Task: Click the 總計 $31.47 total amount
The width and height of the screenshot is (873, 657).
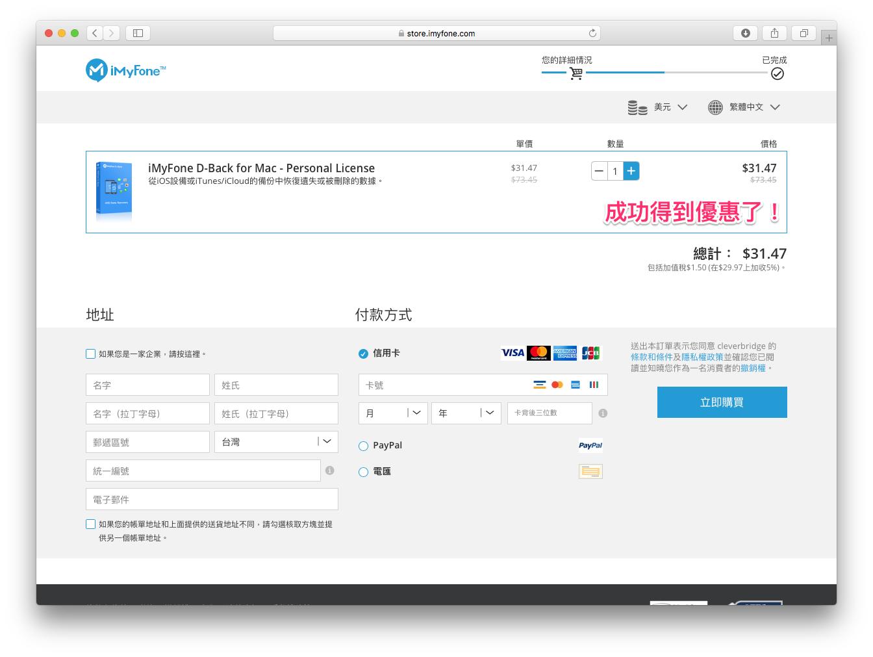Action: (x=740, y=253)
